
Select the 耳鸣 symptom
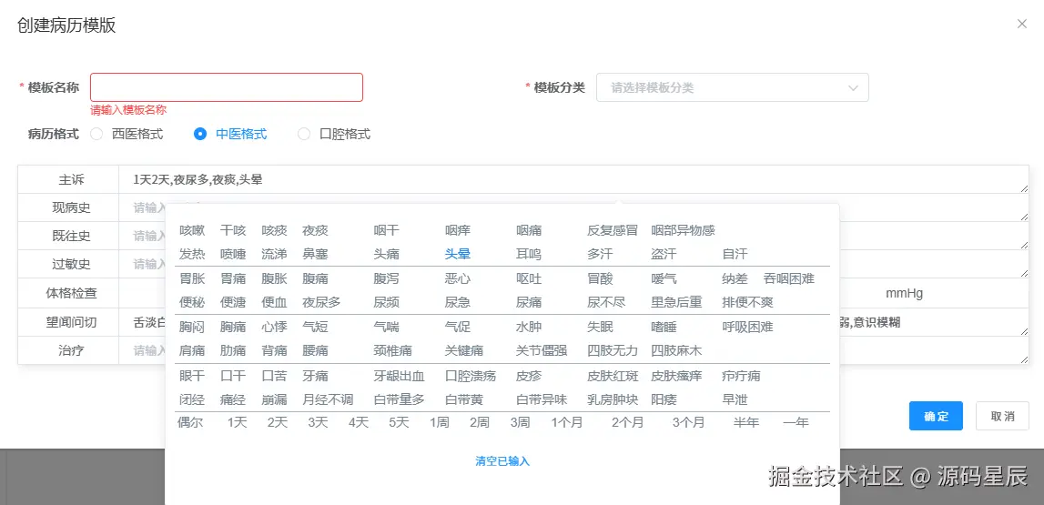529,254
